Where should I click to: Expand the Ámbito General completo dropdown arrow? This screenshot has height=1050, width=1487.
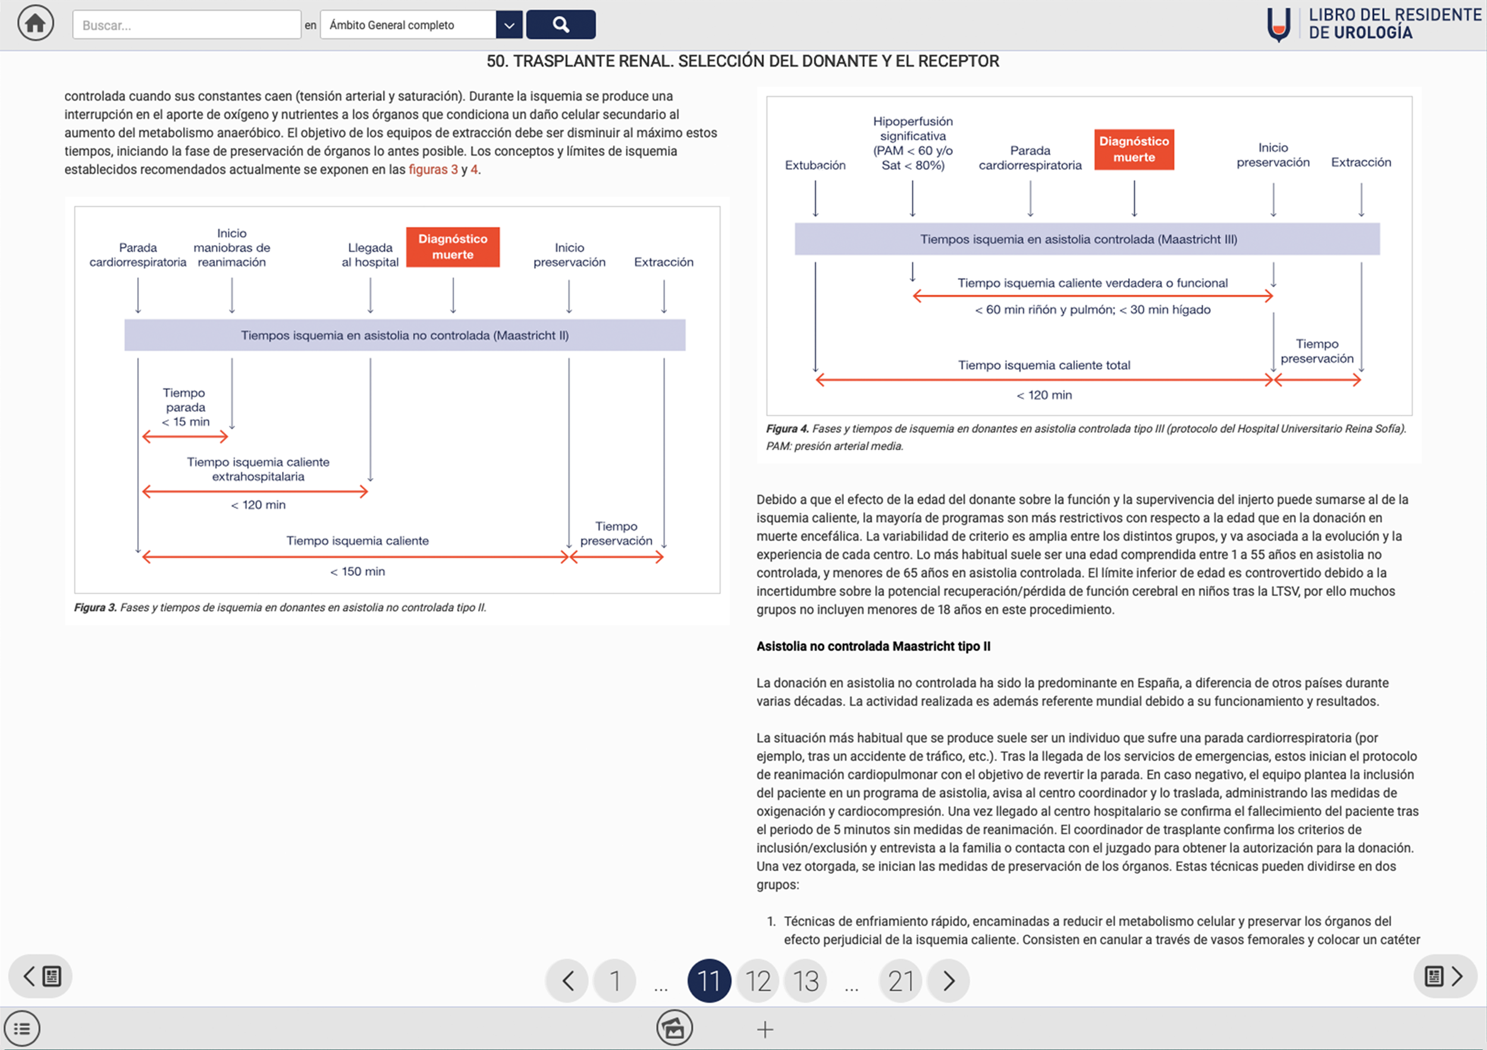(509, 24)
